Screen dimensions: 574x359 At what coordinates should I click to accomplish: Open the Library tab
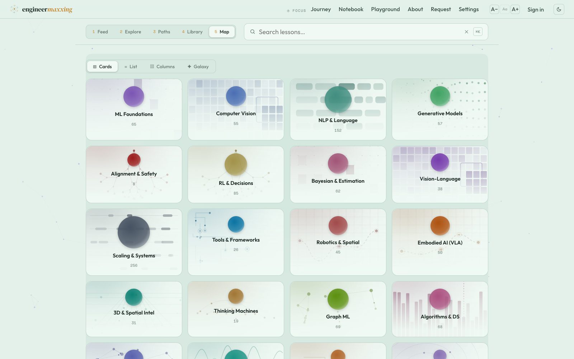pos(192,32)
